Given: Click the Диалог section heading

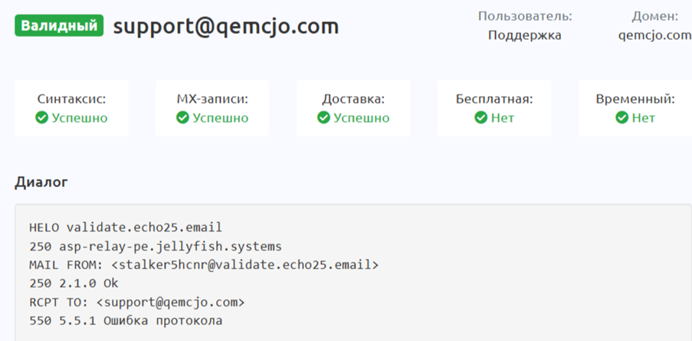Looking at the screenshot, I should (41, 182).
